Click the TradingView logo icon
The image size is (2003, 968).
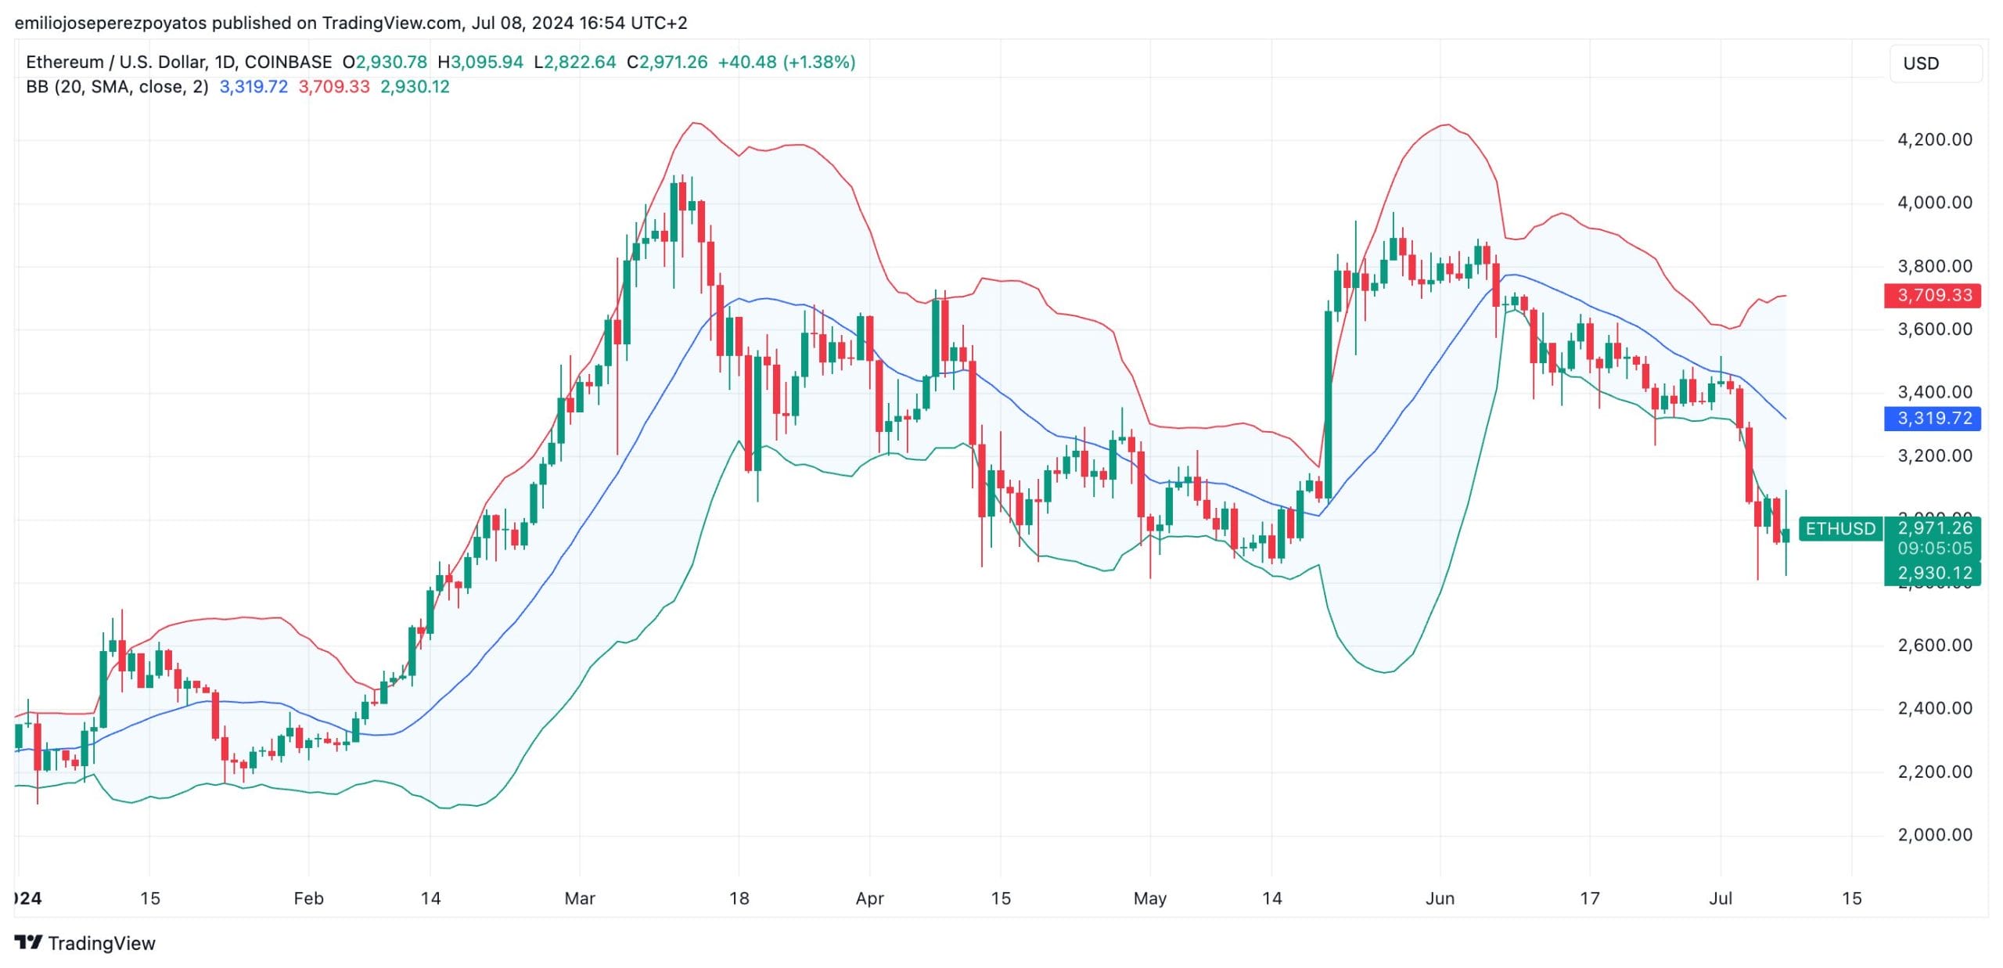[28, 942]
